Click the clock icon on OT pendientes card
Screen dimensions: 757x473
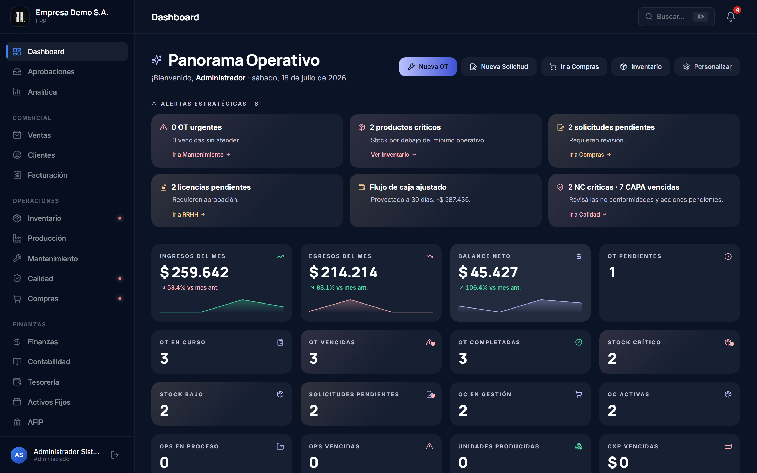click(x=728, y=256)
